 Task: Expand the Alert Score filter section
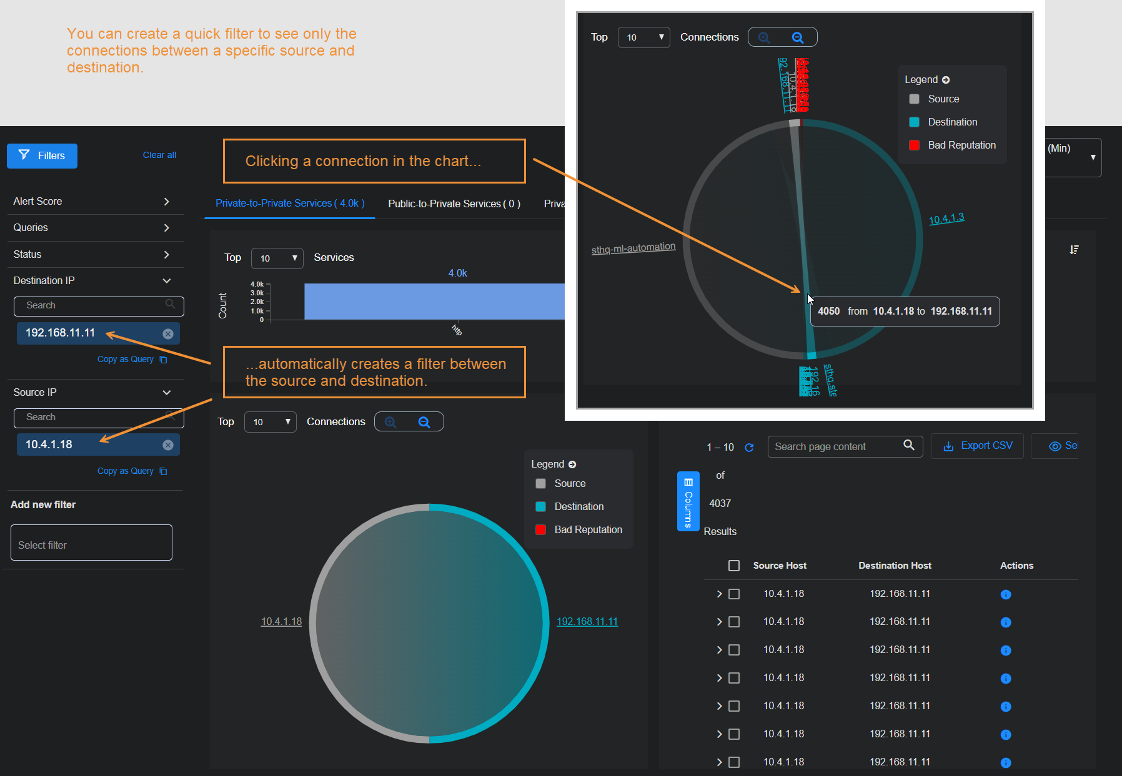pyautogui.click(x=166, y=201)
